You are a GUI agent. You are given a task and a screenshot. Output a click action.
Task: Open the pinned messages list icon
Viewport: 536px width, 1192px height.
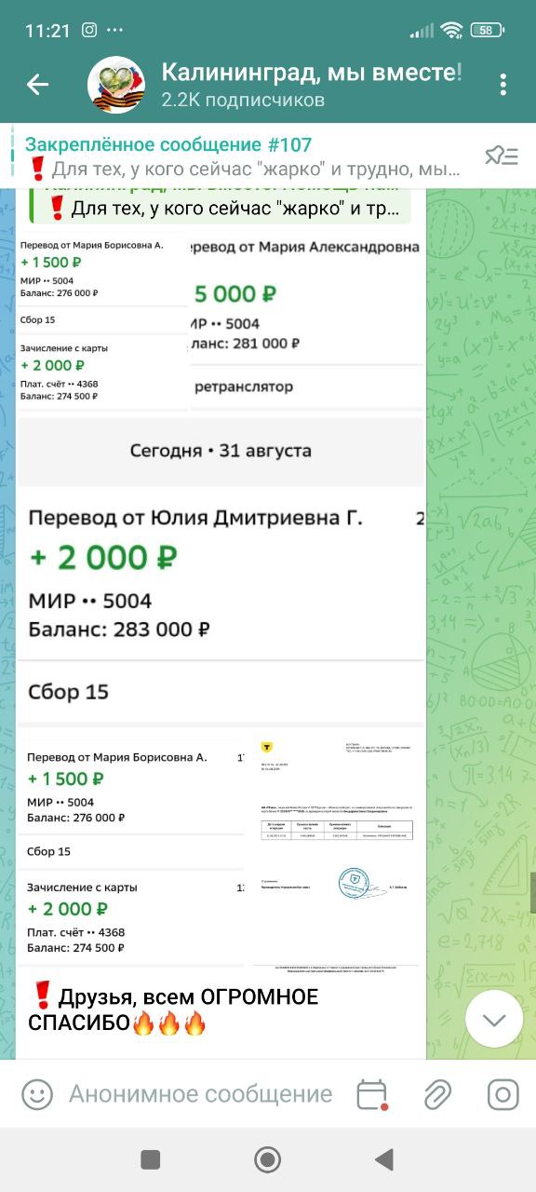pos(502,156)
